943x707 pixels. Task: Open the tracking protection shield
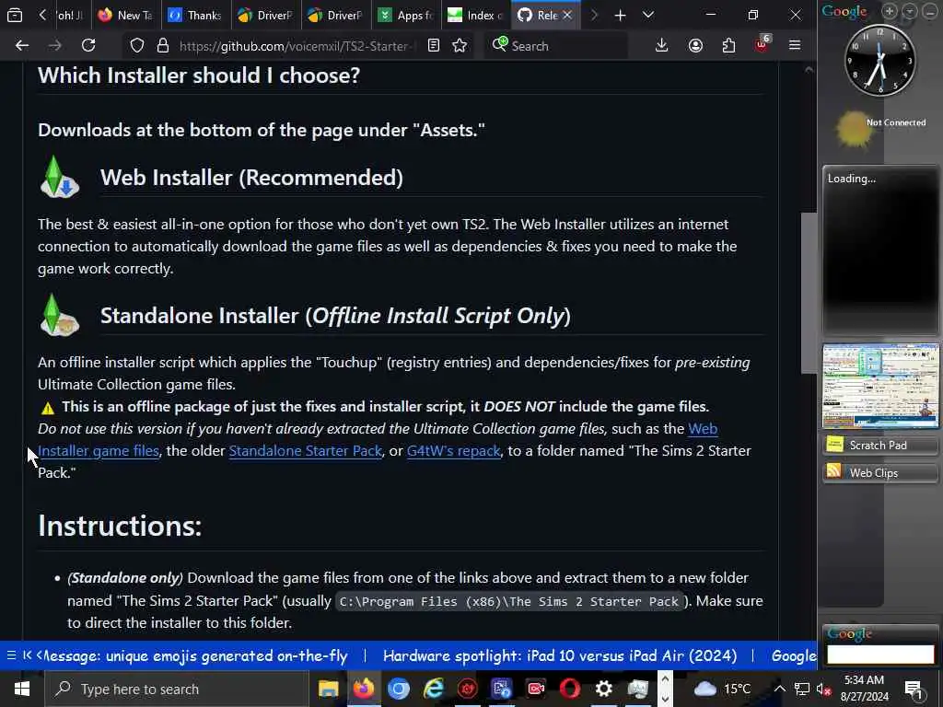pos(137,46)
